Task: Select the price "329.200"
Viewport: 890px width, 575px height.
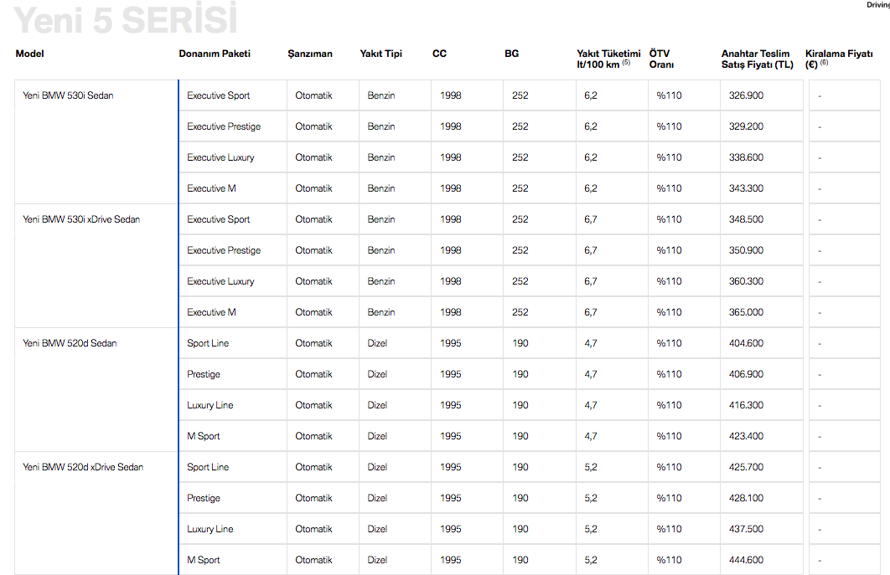Action: (x=747, y=126)
